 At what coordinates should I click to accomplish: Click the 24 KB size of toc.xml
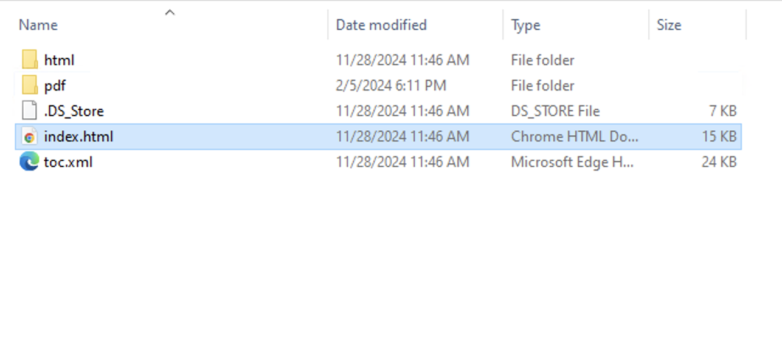(719, 162)
